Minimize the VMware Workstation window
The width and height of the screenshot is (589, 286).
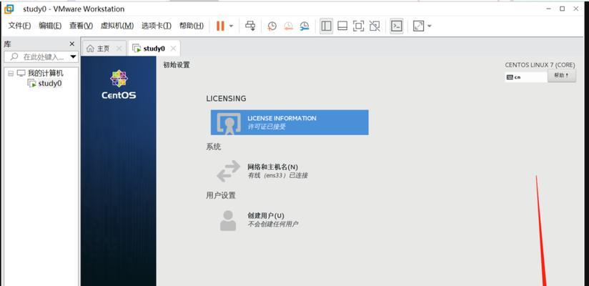(548, 9)
